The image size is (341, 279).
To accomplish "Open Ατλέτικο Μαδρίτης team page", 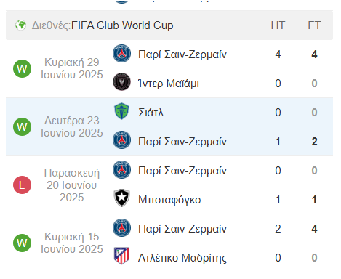I will (x=182, y=258).
